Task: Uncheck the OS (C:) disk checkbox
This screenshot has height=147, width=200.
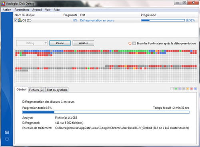Action: click(x=16, y=20)
